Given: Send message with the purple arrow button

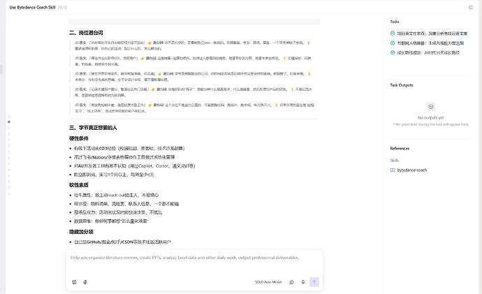Looking at the screenshot, I should pos(314,282).
